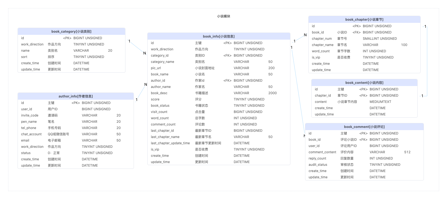447x199 pixels.
Task: Select the book_info[小说信息] table header
Action: click(x=219, y=36)
